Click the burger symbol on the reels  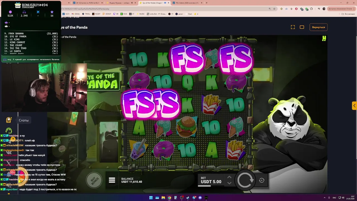coord(186,127)
